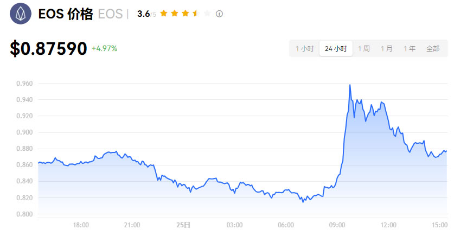Show the 1周 price chart

point(363,48)
